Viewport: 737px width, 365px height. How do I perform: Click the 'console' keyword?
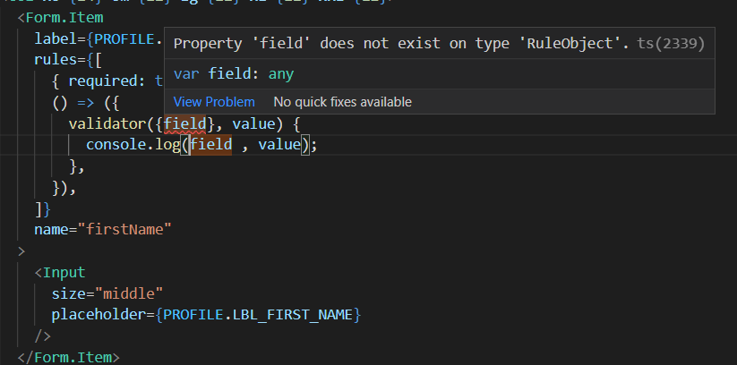click(x=116, y=145)
